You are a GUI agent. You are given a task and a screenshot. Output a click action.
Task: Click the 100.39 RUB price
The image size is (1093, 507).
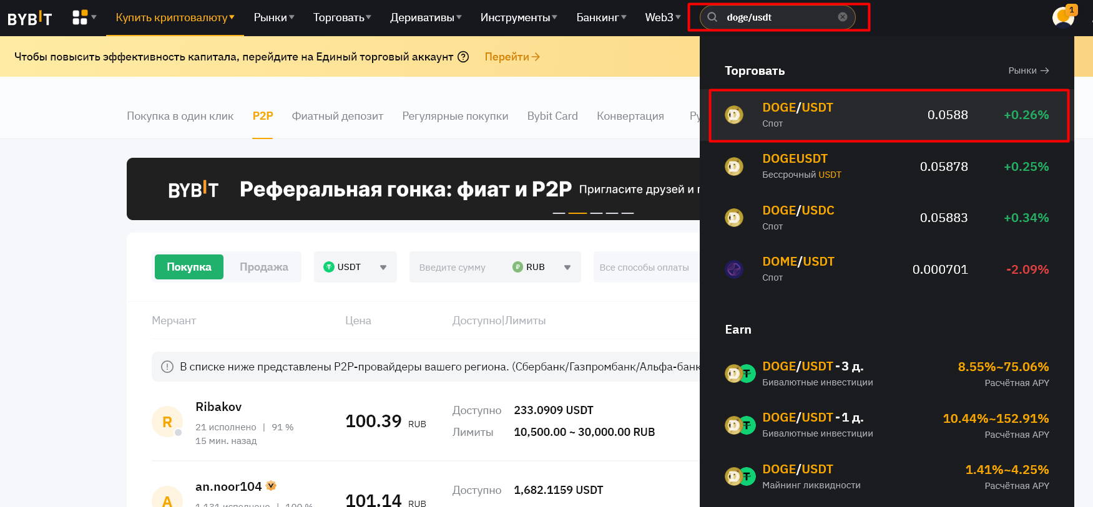[386, 422]
